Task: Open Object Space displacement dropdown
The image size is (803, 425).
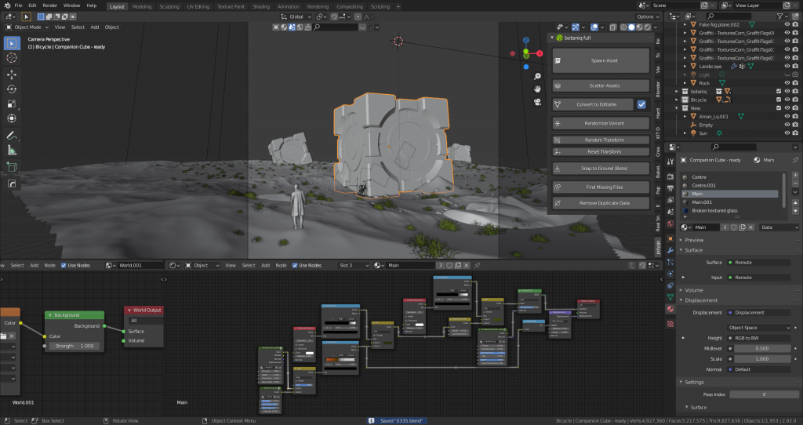Action: [x=759, y=328]
